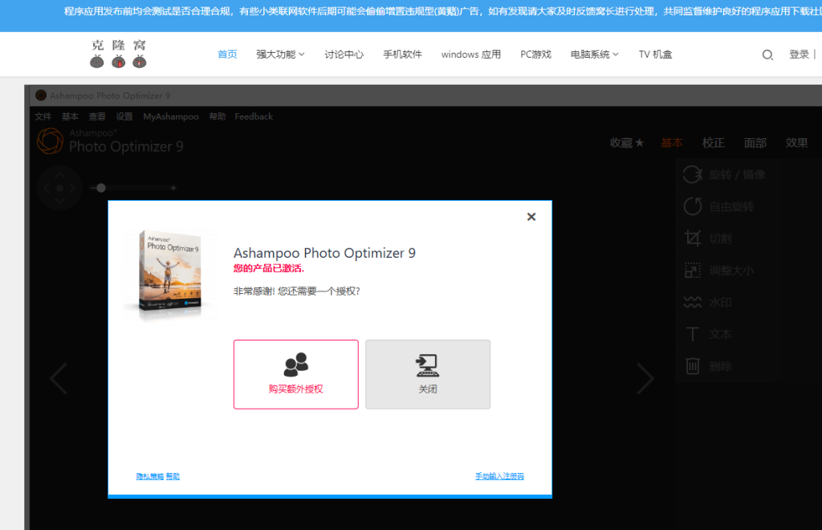Click the title bar app icon
822x530 pixels.
(x=40, y=96)
